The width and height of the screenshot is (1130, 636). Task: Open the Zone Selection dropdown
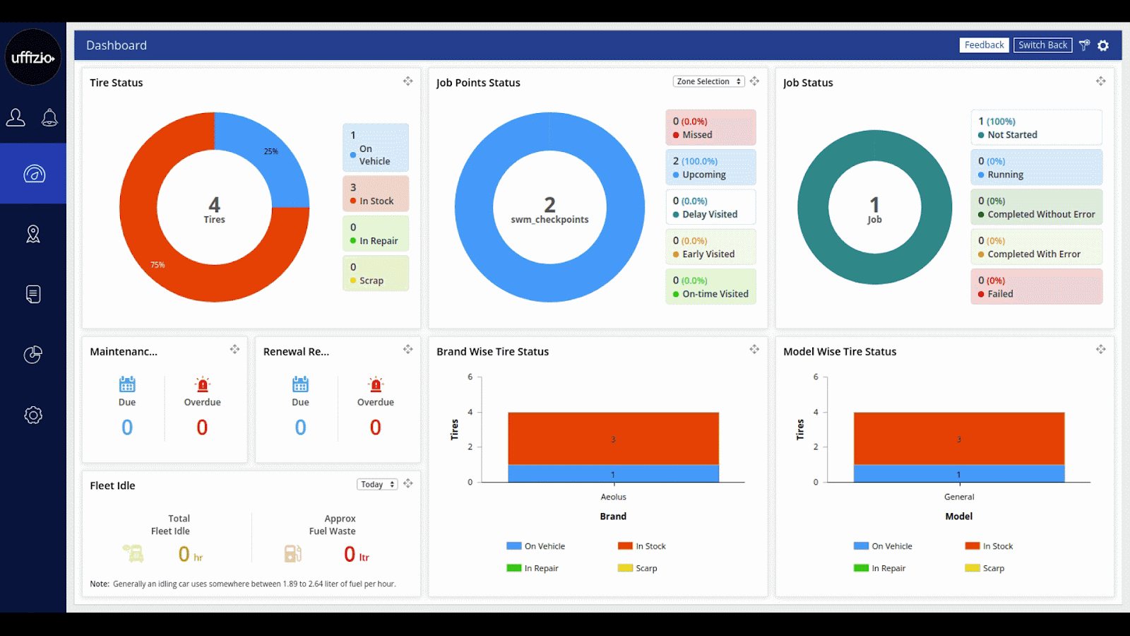tap(708, 81)
